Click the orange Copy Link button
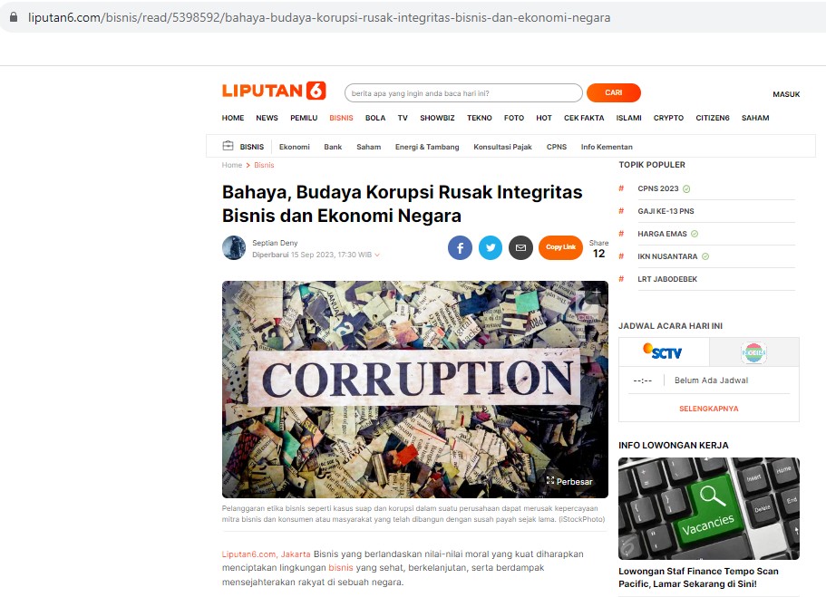The width and height of the screenshot is (826, 597). (x=560, y=247)
